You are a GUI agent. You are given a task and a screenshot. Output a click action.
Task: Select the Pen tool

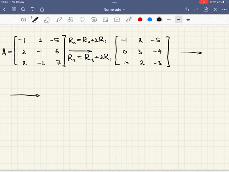tap(35, 20)
